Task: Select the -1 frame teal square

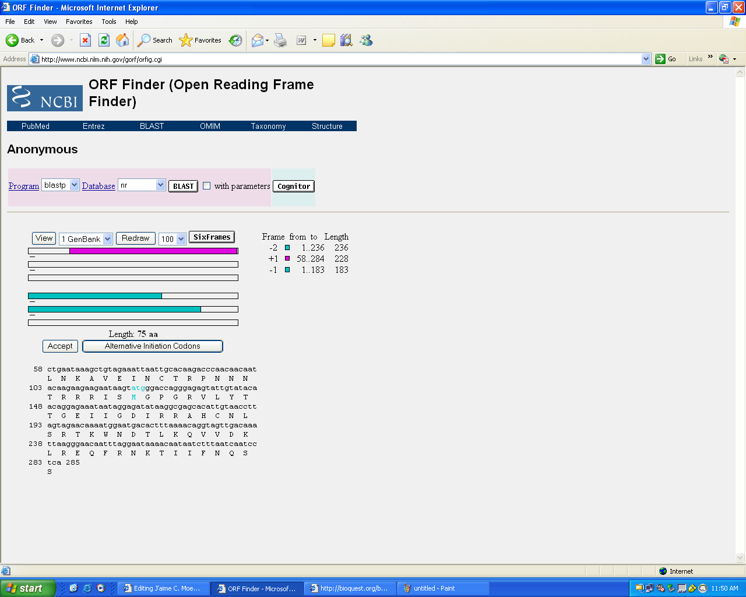Action: point(287,270)
